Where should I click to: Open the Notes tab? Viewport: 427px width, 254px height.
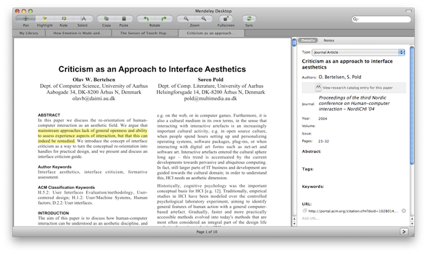pyautogui.click(x=329, y=41)
